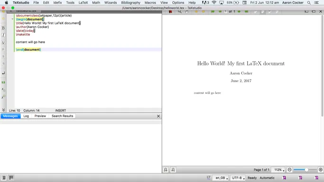Close the PDF viewer panel
Viewport: 324px width, 182px height.
click(321, 11)
